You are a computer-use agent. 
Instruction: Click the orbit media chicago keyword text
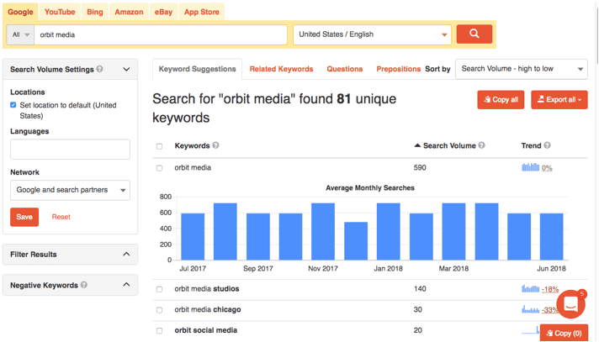(x=208, y=309)
